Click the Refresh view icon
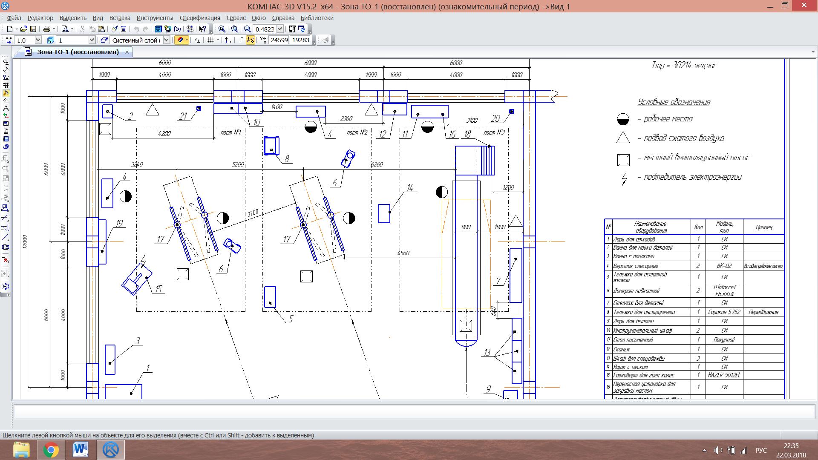This screenshot has height=460, width=818. point(302,29)
